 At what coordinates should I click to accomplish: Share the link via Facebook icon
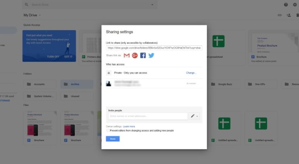(143, 55)
